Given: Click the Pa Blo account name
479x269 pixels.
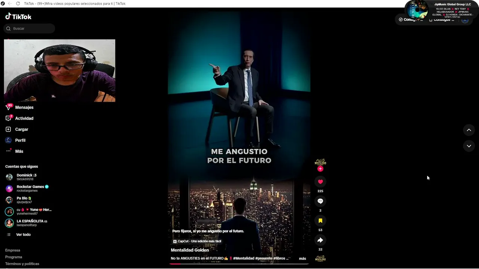Looking at the screenshot, I should [x=22, y=198].
